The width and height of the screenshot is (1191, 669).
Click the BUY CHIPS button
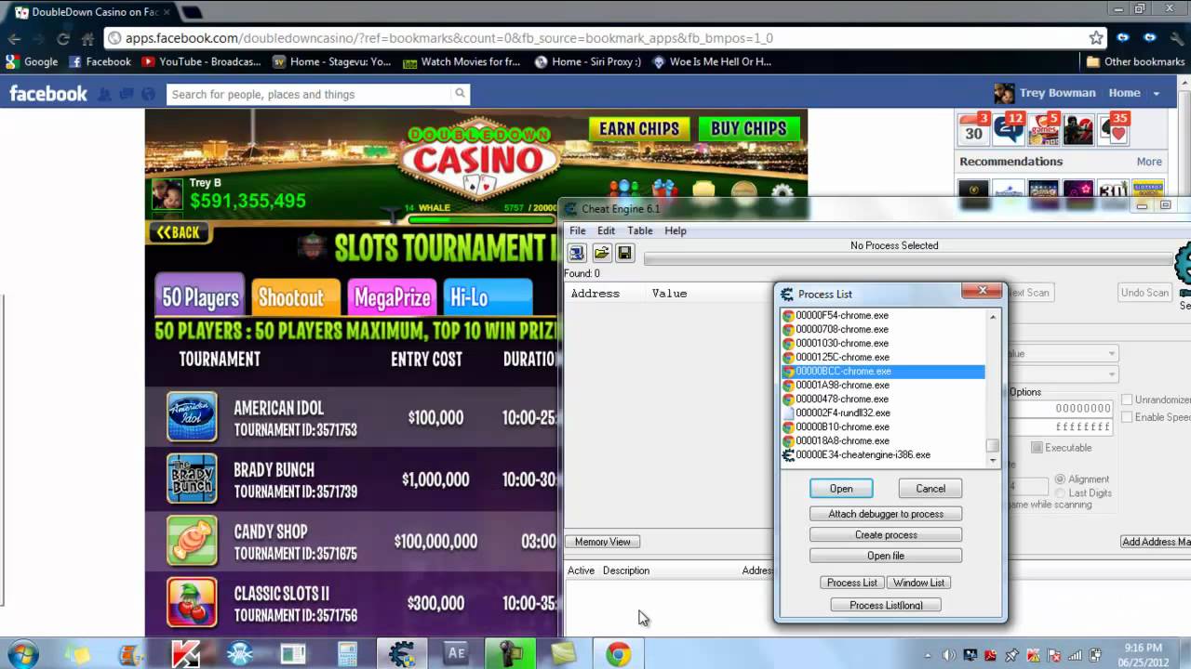[749, 128]
